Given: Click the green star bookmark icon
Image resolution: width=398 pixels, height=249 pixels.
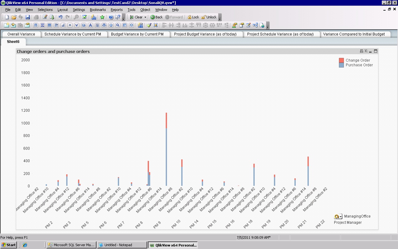Looking at the screenshot, I should click(x=102, y=17).
